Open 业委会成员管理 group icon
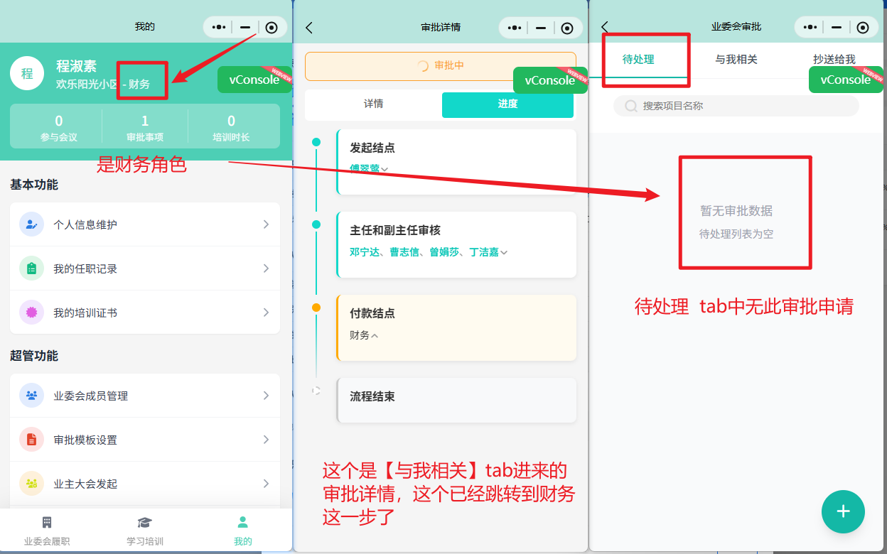The width and height of the screenshot is (887, 554). [x=31, y=396]
